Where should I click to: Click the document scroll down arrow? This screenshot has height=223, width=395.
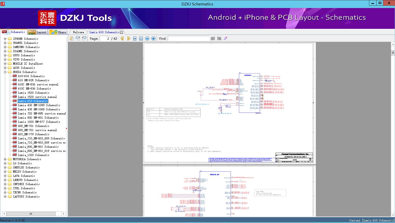coord(393,215)
